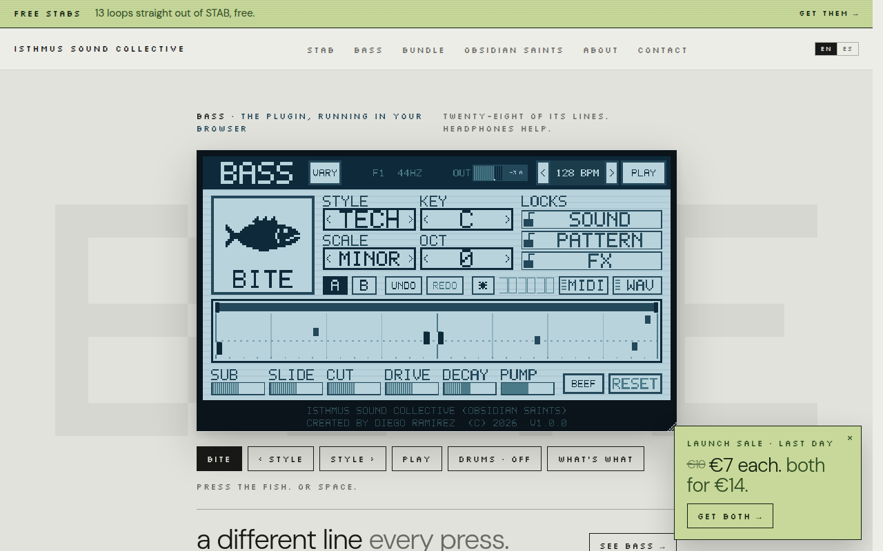Viewport: 883px width, 551px height.
Task: Click the SCALE right chevron
Action: pyautogui.click(x=410, y=259)
